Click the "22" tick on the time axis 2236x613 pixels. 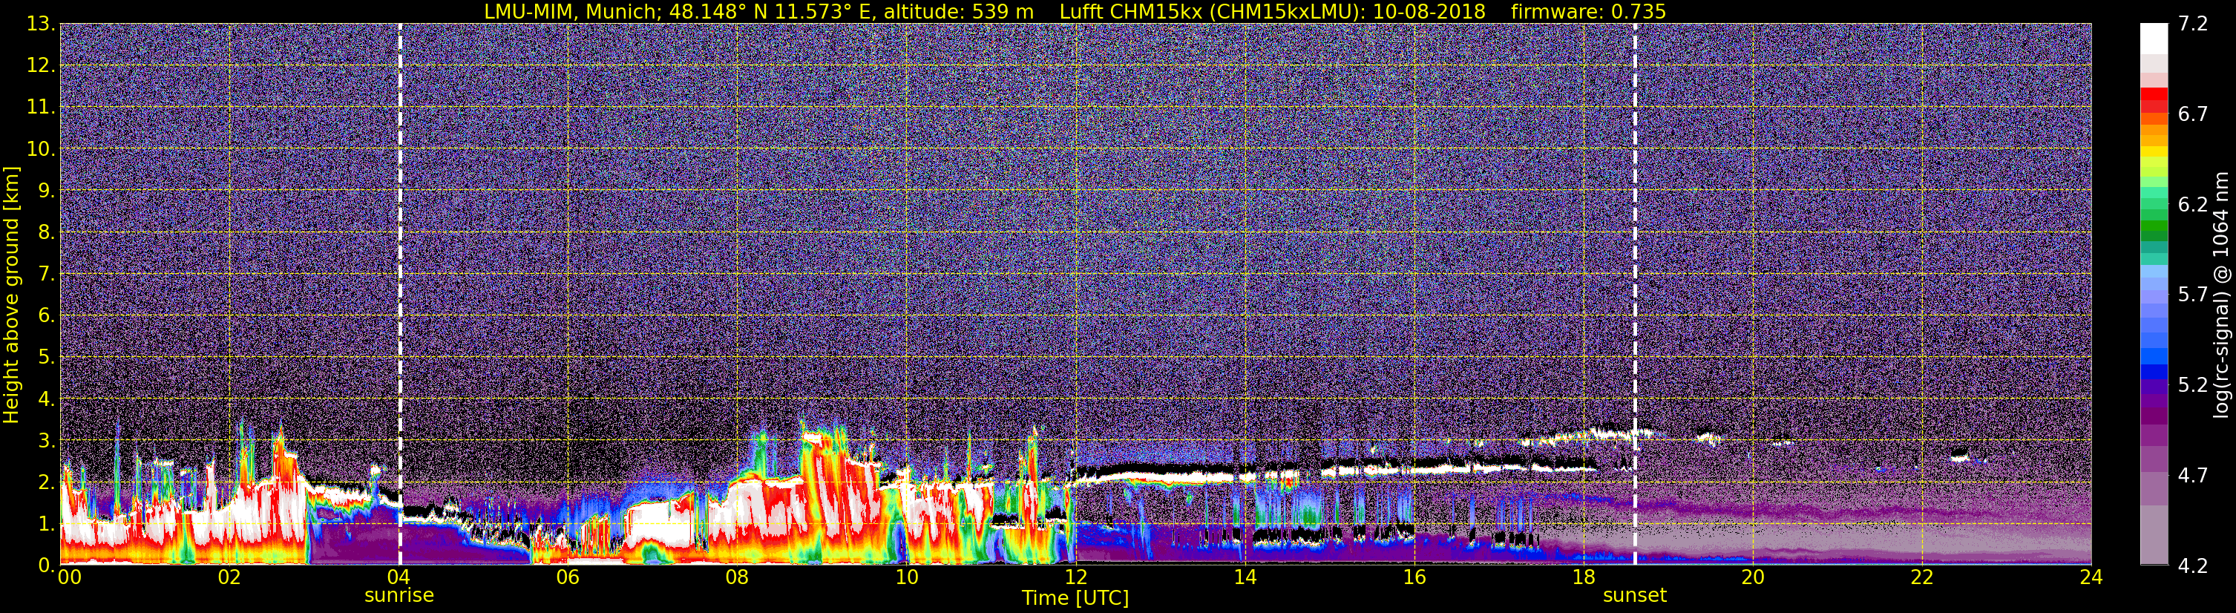coord(1922,577)
